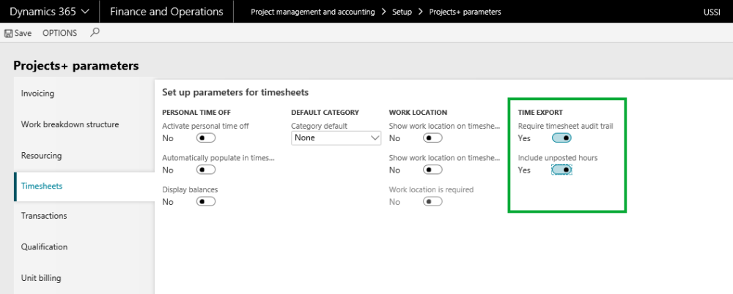Select the Invoicing tab

38,94
